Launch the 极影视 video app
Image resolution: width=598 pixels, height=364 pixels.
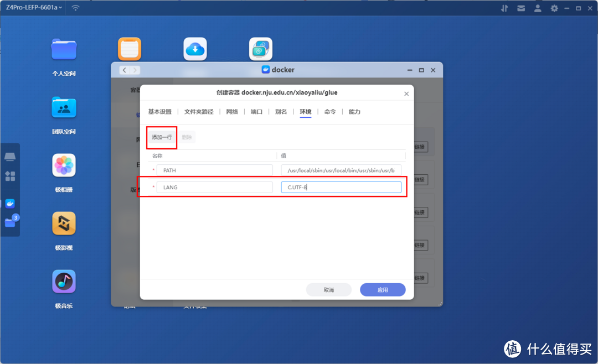64,223
